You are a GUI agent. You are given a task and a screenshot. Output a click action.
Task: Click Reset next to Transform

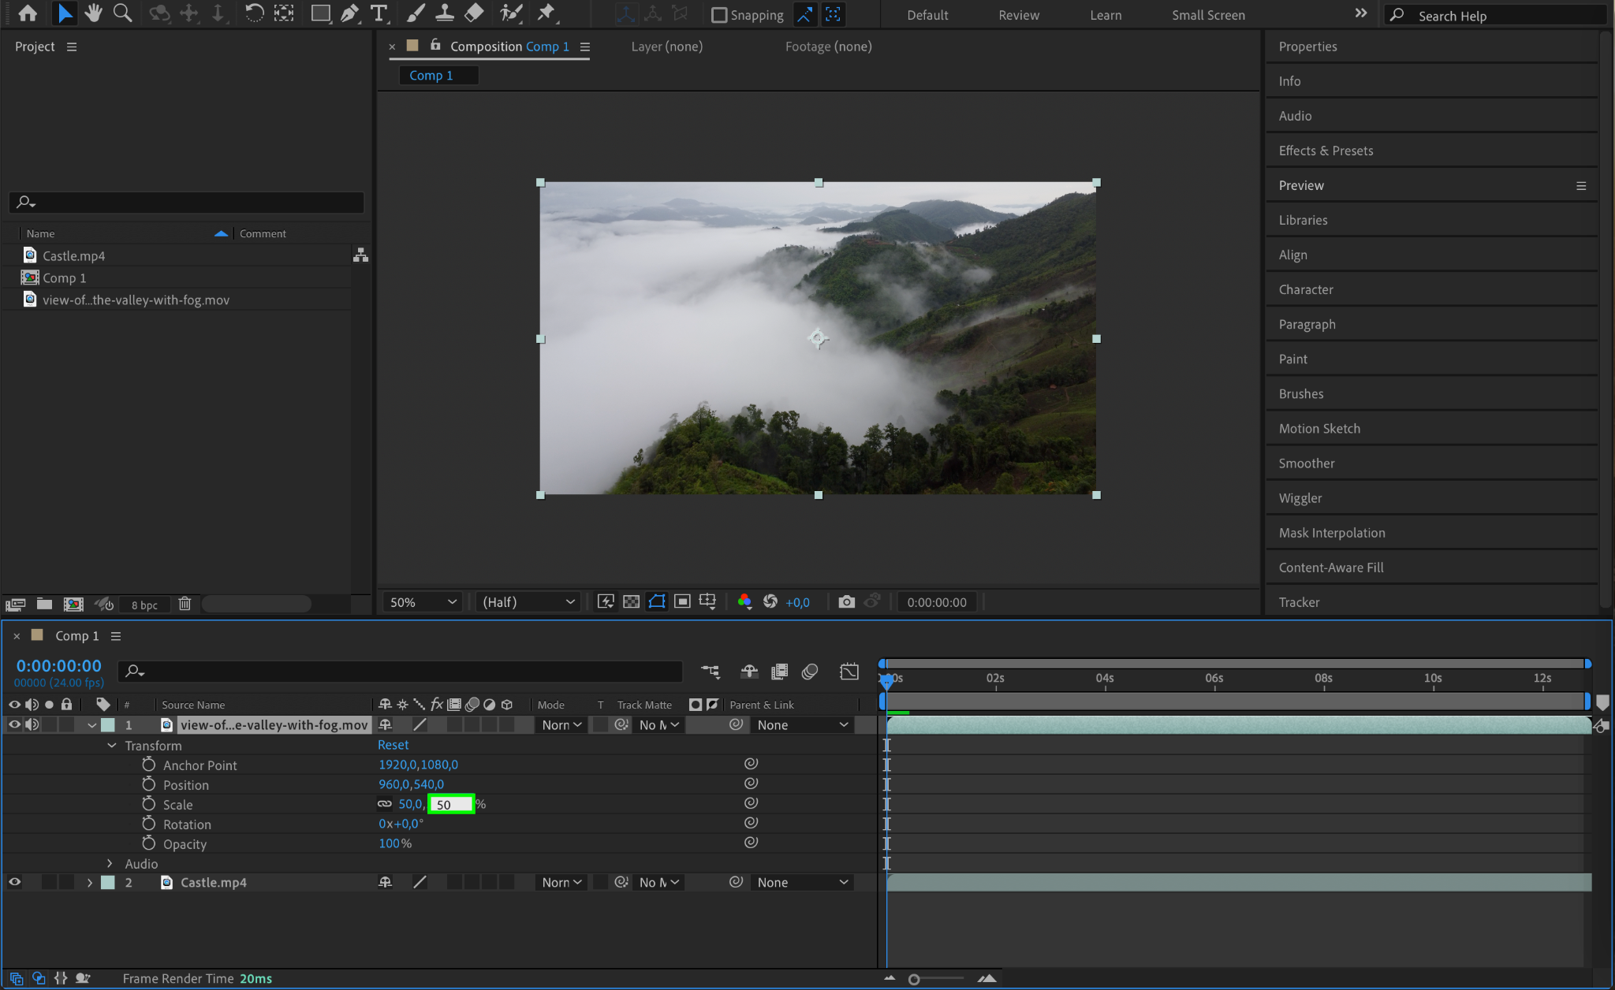point(393,745)
